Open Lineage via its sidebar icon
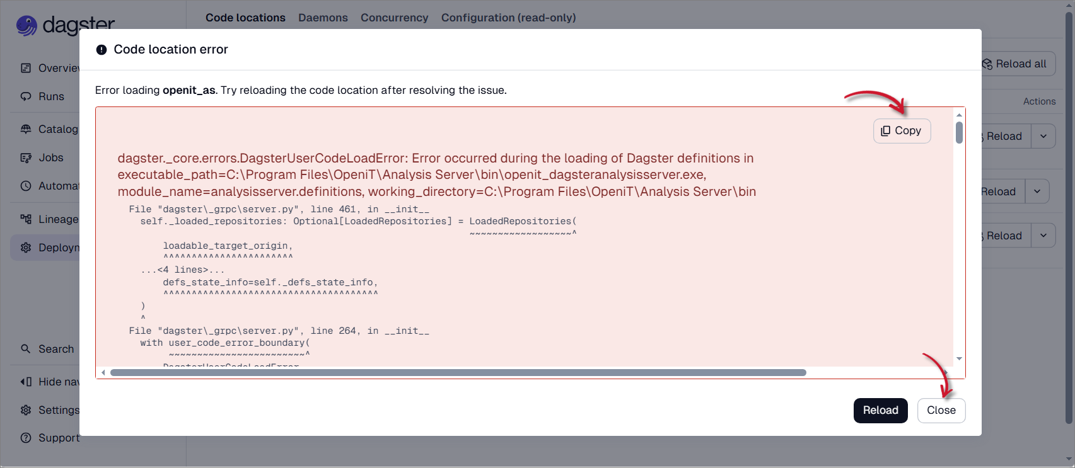Viewport: 1075px width, 468px height. click(26, 219)
